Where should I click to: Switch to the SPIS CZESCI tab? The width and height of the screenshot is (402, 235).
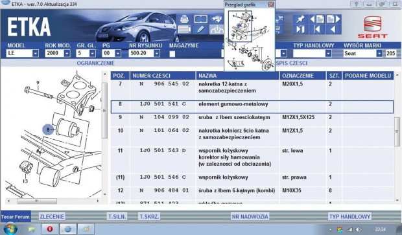(292, 63)
